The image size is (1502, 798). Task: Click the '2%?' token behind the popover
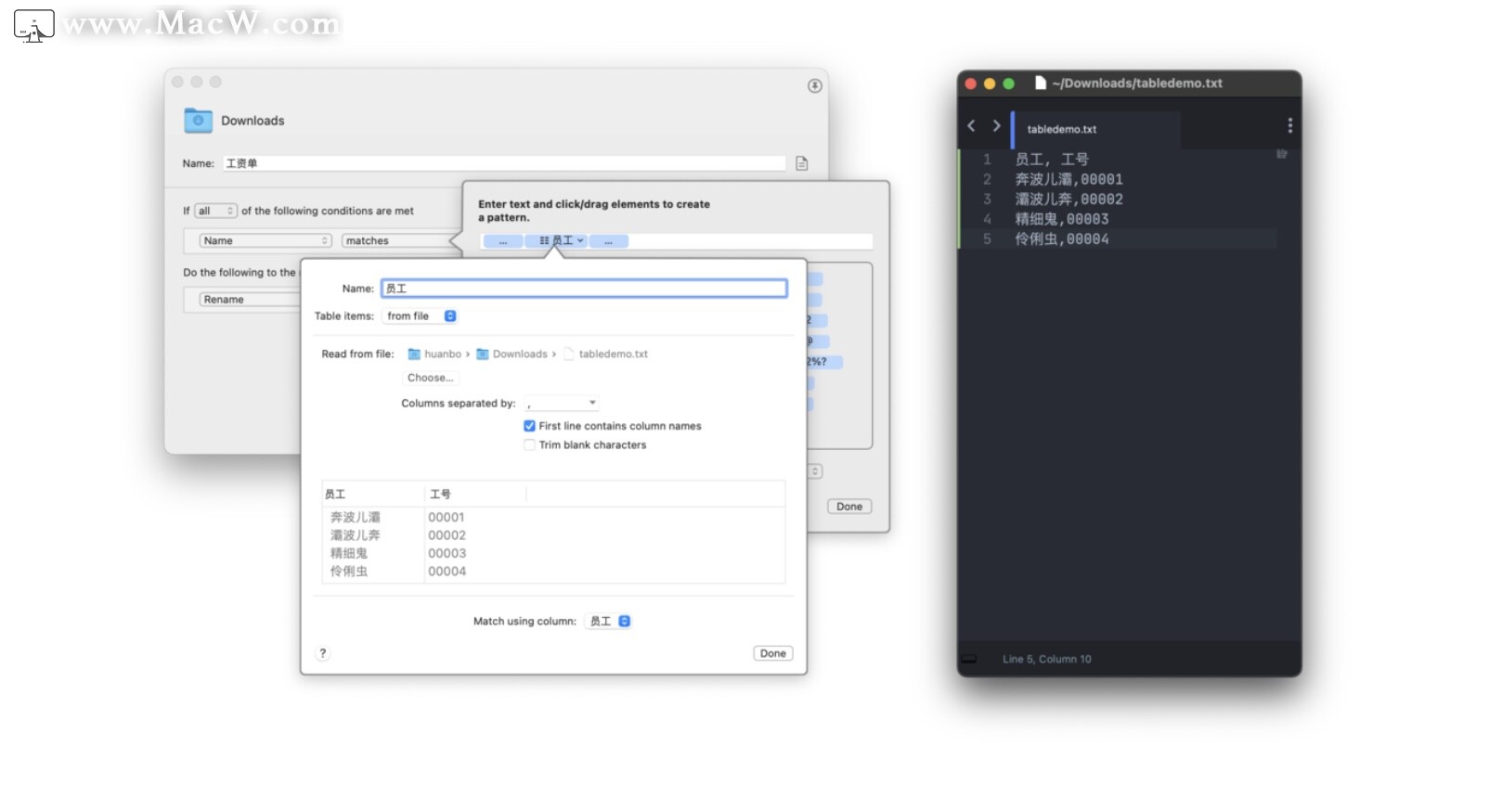pos(823,362)
